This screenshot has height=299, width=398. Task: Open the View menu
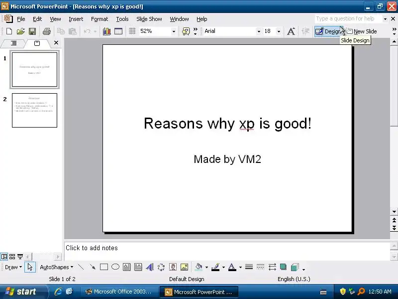click(x=55, y=19)
